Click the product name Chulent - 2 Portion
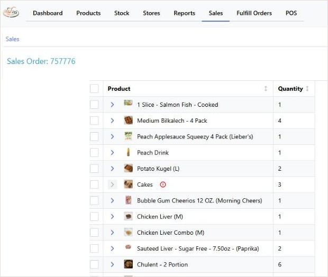The height and width of the screenshot is (277, 328). 162,265
